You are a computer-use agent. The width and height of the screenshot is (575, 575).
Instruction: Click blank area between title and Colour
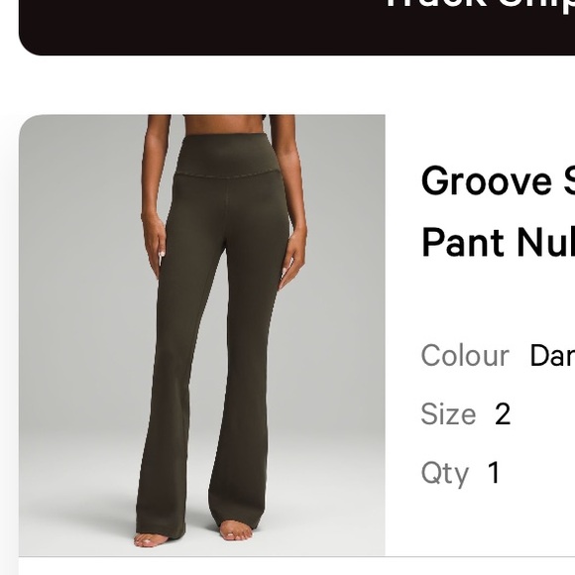click(498, 300)
